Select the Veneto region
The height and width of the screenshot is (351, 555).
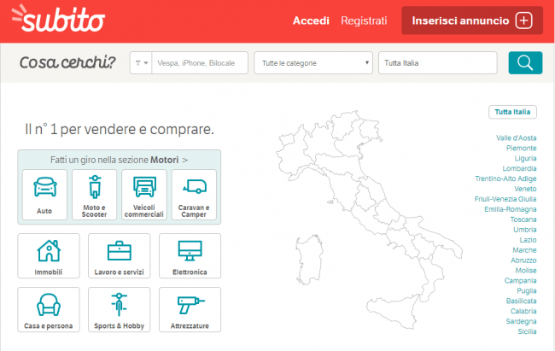click(525, 189)
